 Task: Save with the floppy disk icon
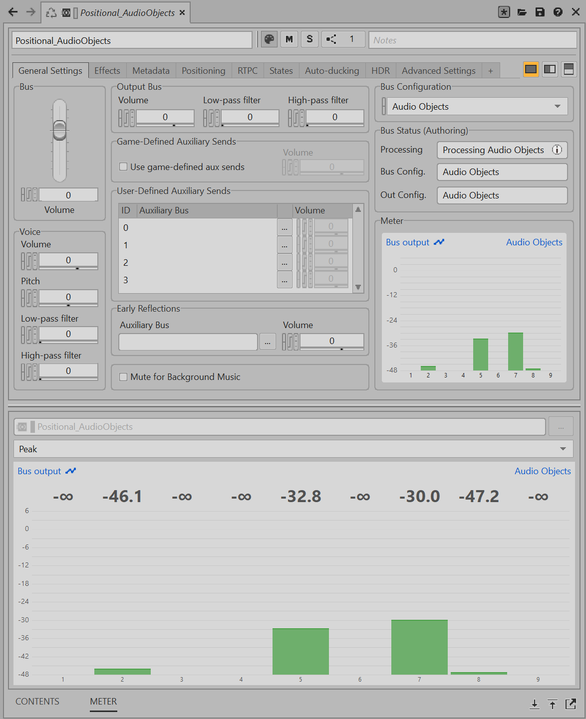point(540,12)
